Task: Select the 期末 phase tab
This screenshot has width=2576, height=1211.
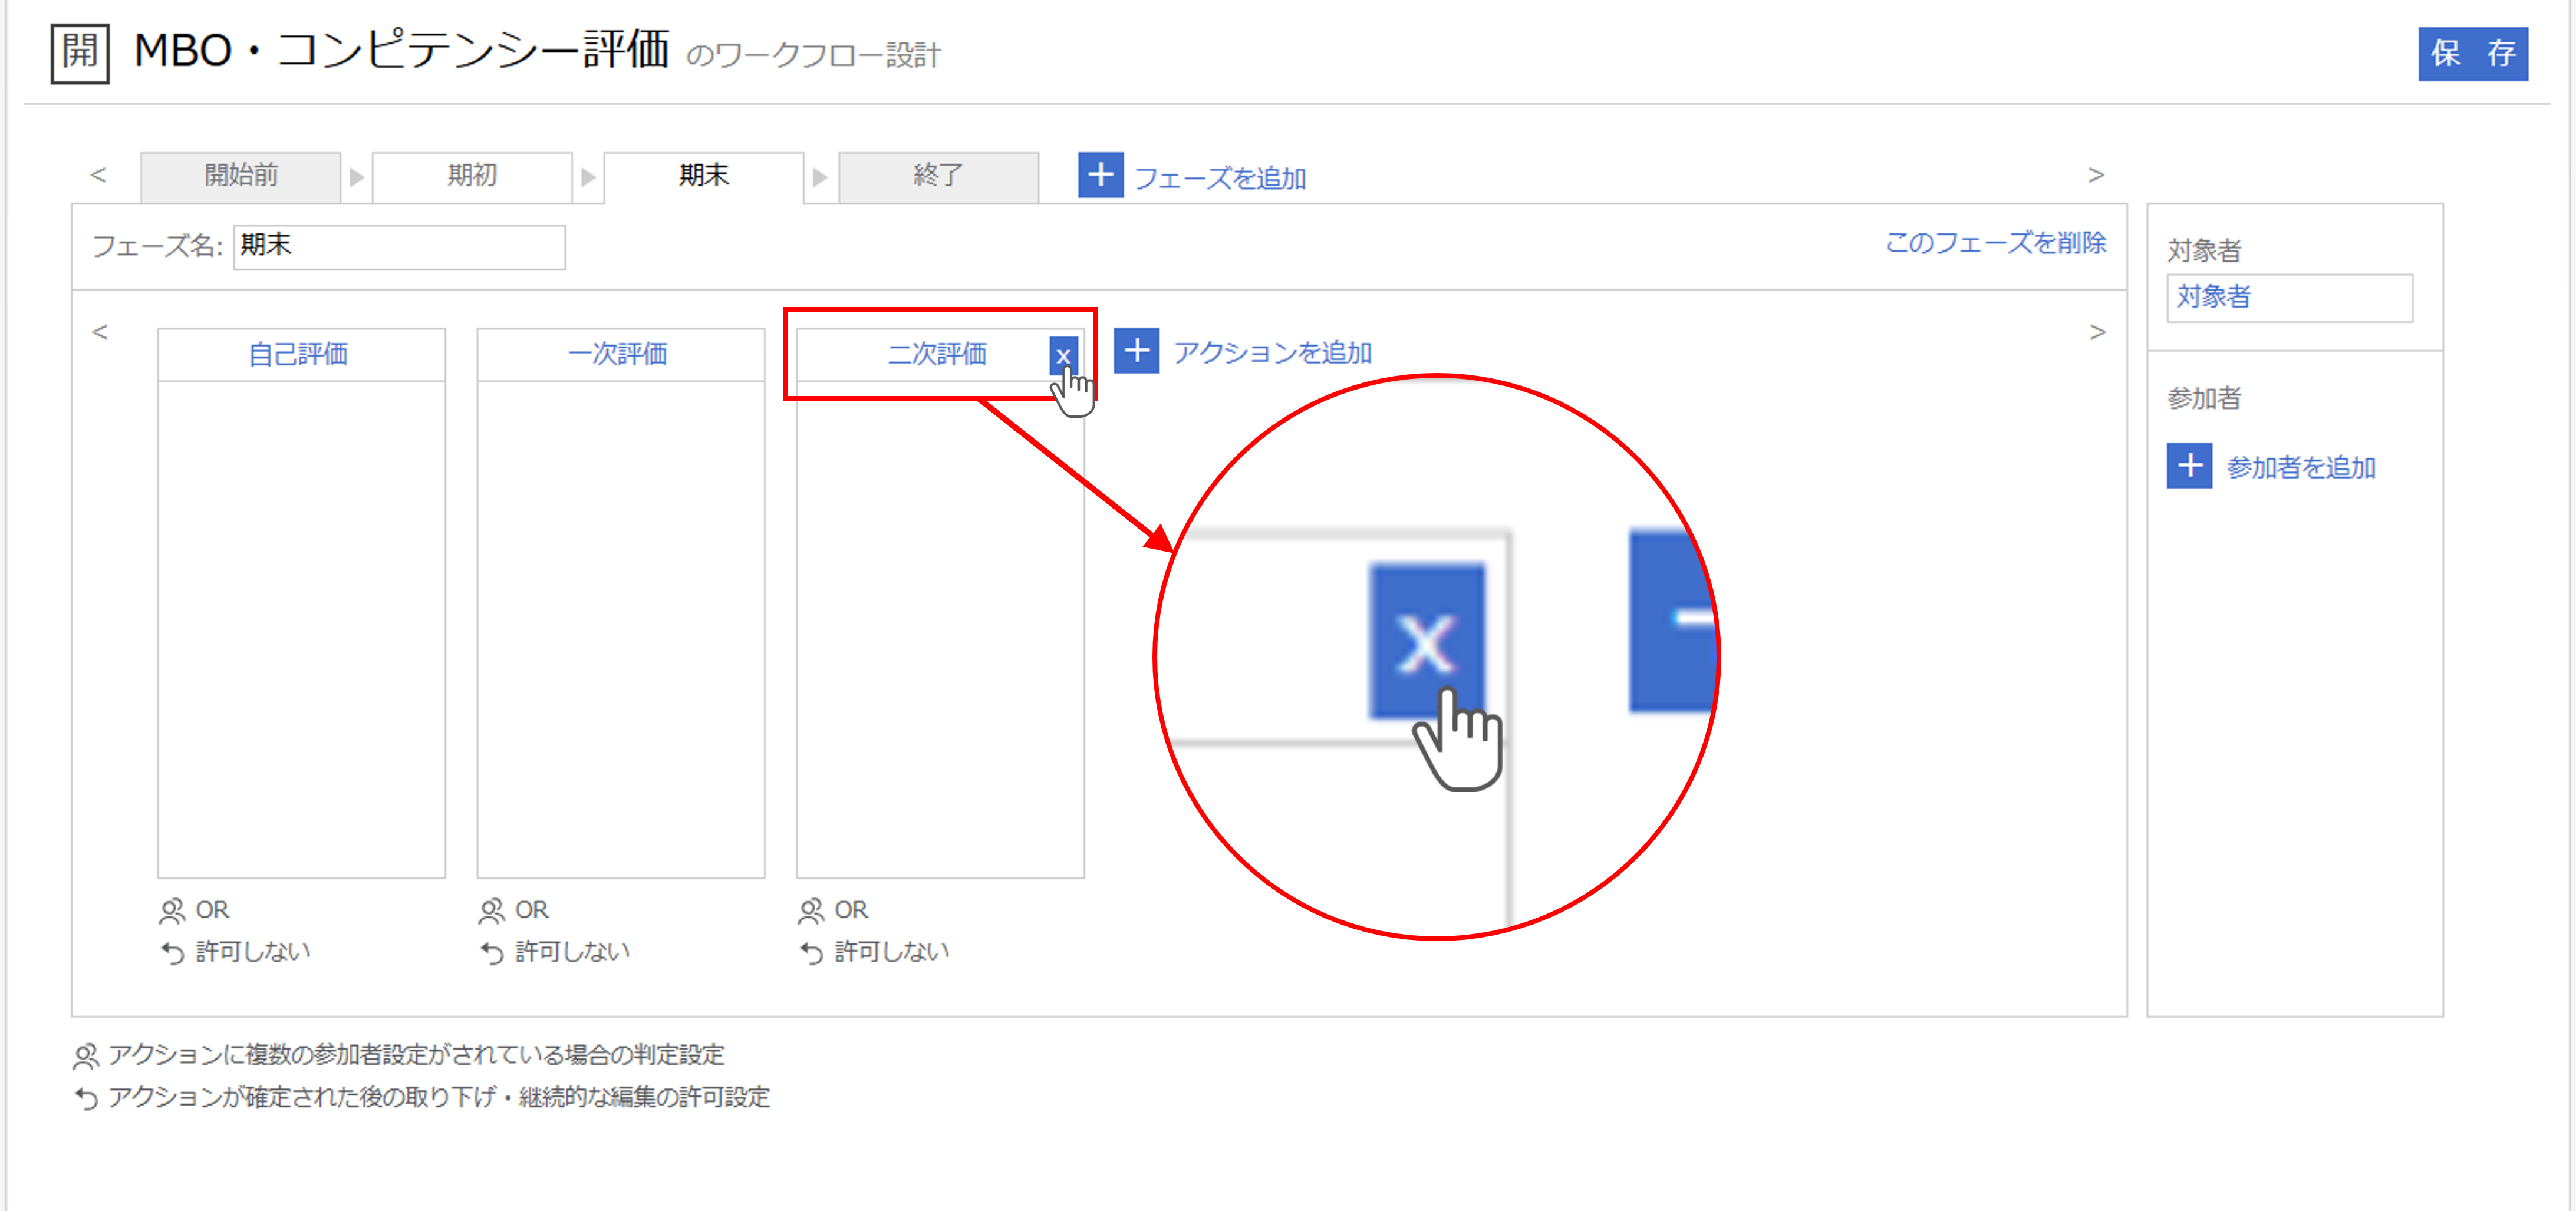Action: point(704,176)
